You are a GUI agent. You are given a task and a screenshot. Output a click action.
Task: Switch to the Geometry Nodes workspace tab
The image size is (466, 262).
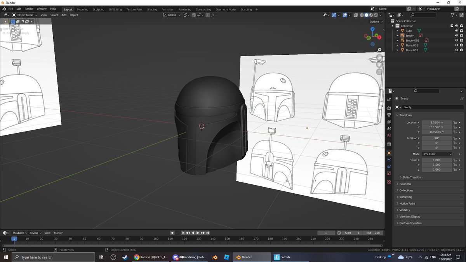click(x=226, y=9)
